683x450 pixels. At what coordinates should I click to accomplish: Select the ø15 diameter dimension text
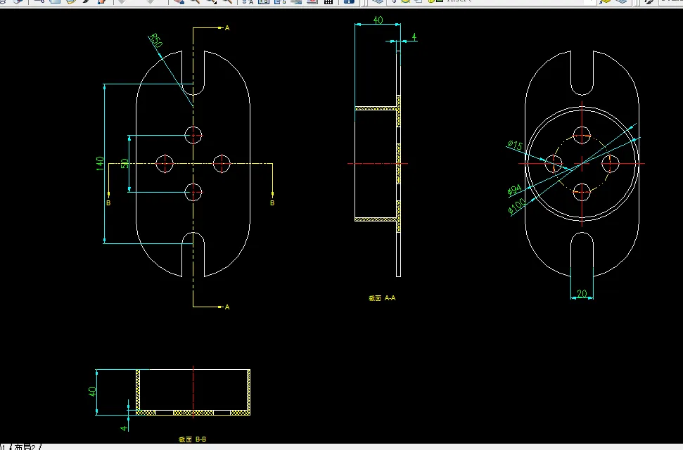pyautogui.click(x=515, y=145)
